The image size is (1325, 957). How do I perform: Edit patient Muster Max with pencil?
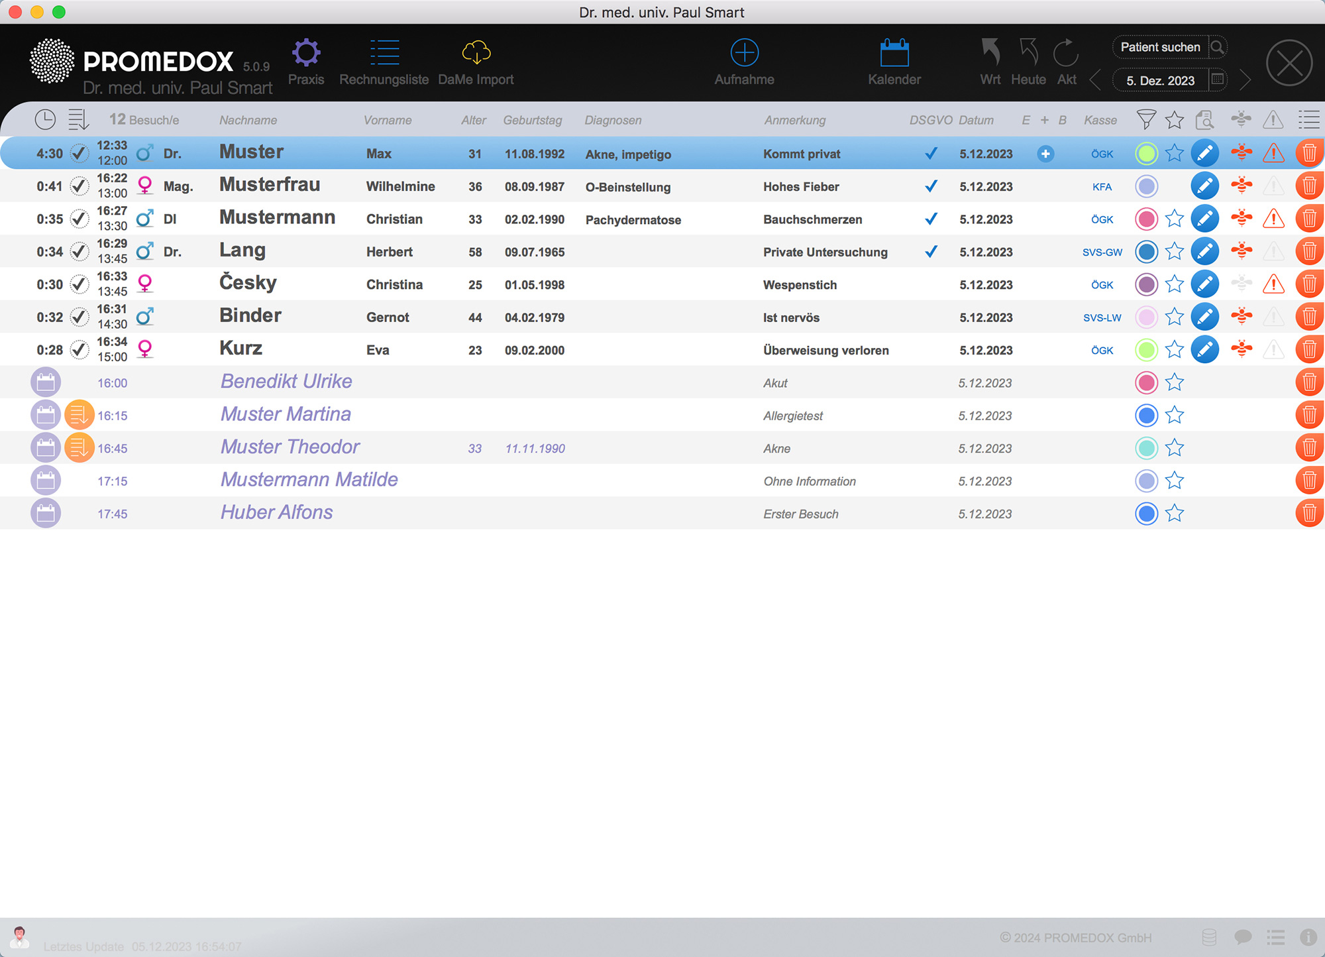coord(1205,154)
